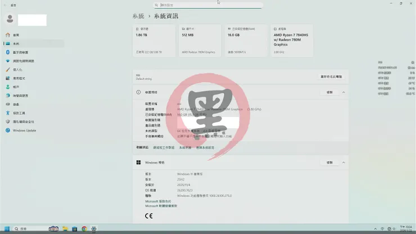This screenshot has width=416, height=234.
Task: Click the 重新命名此電腦 rename PC button
Action: coord(331,76)
